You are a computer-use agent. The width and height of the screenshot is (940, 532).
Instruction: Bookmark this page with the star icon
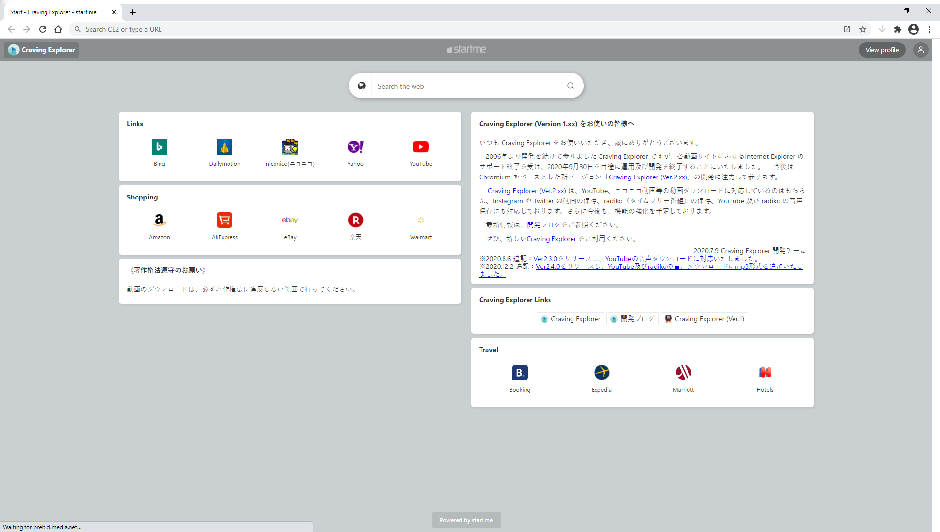(863, 29)
